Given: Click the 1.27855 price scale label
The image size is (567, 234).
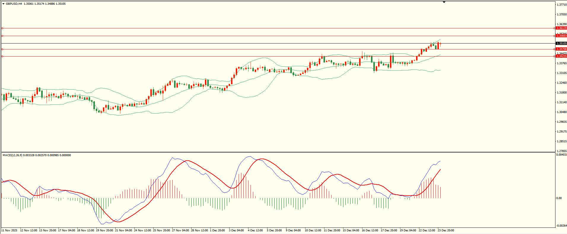Looking at the screenshot, I should 562,151.
